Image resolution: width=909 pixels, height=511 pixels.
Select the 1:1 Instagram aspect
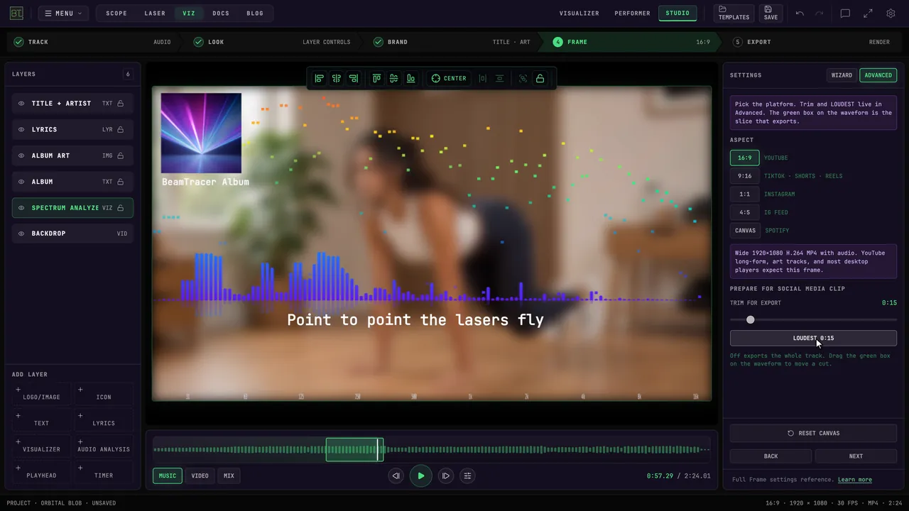[744, 194]
